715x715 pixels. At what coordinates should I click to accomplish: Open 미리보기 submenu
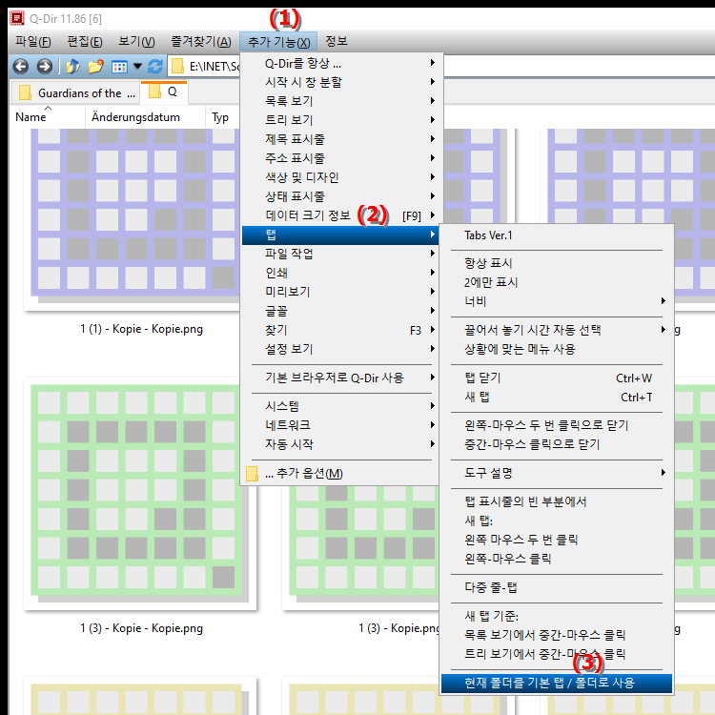(339, 292)
